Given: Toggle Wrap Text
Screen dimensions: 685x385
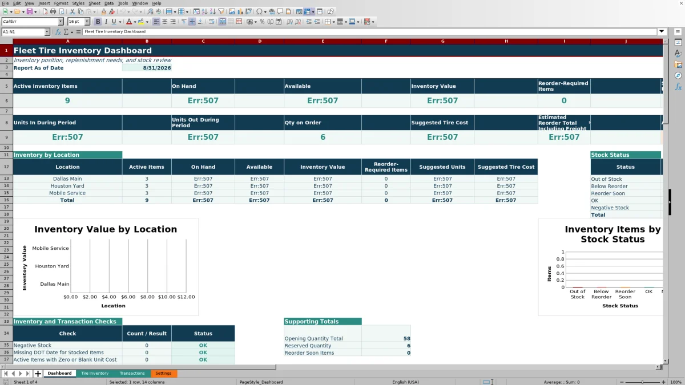Looking at the screenshot, I should (211, 22).
